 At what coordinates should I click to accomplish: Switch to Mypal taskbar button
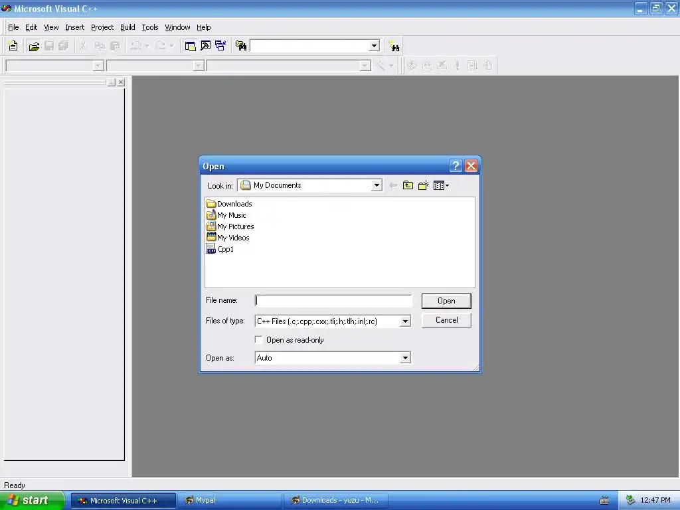pyautogui.click(x=228, y=501)
